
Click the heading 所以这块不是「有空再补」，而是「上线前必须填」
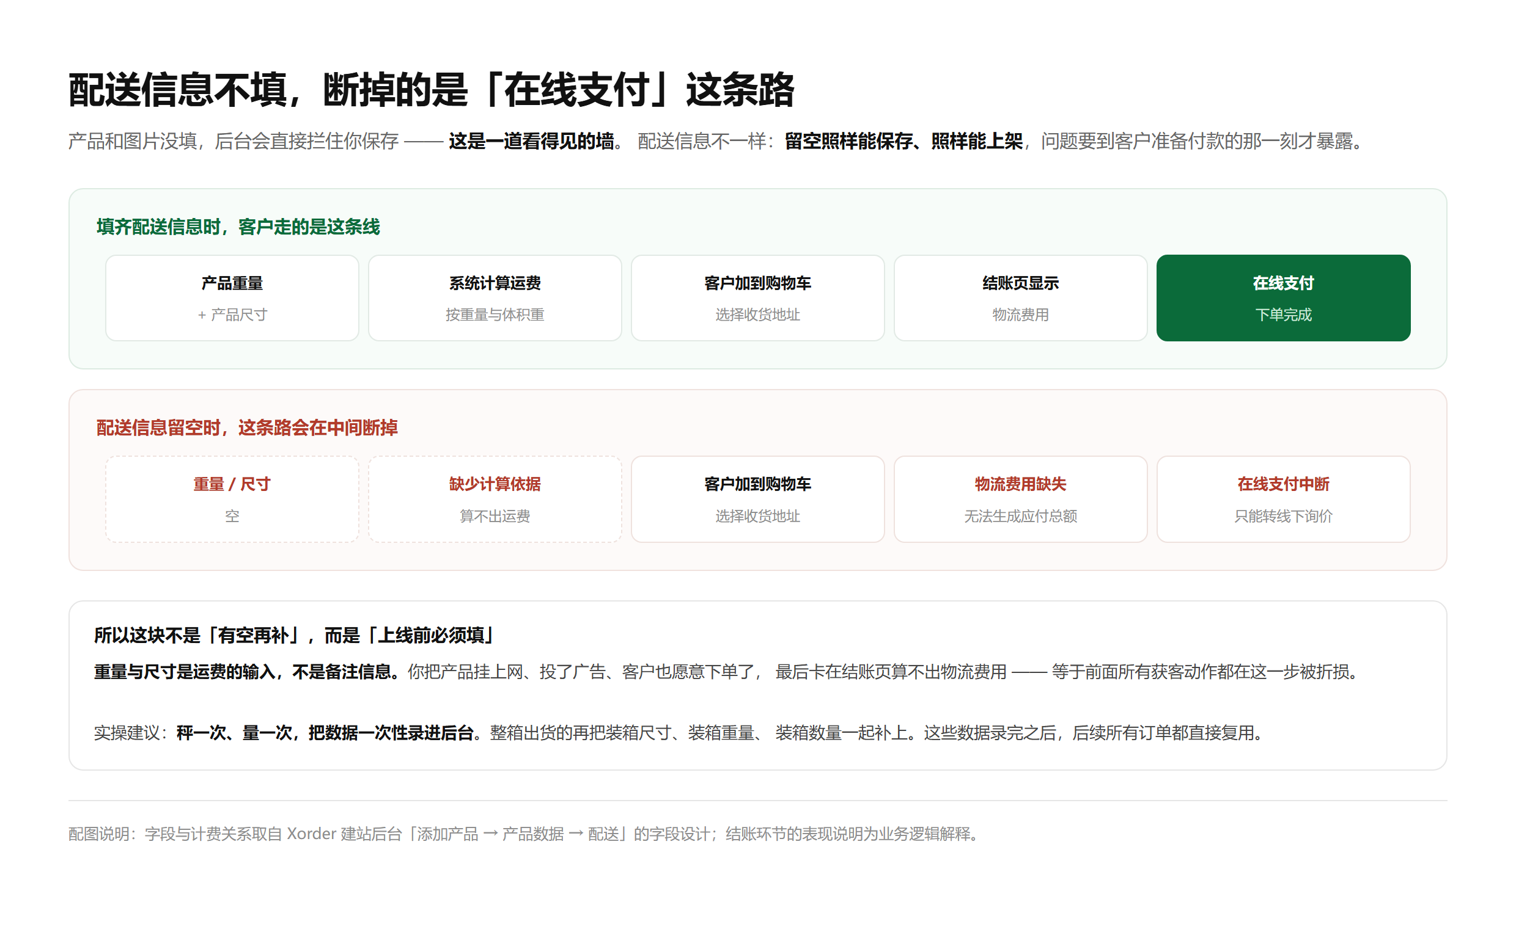(295, 636)
